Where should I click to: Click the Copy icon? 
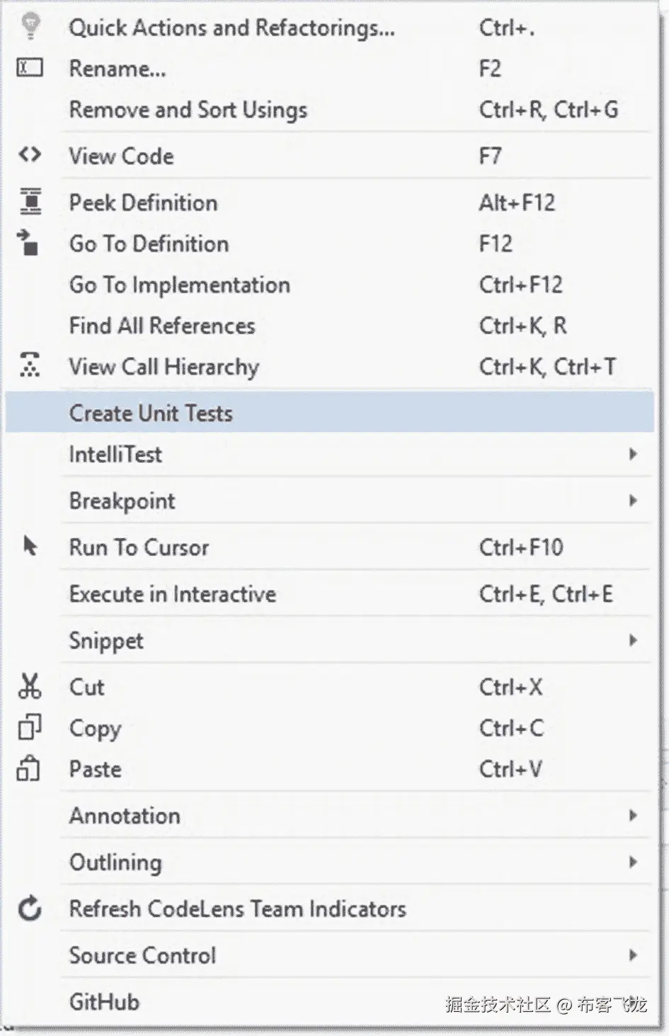tap(30, 727)
